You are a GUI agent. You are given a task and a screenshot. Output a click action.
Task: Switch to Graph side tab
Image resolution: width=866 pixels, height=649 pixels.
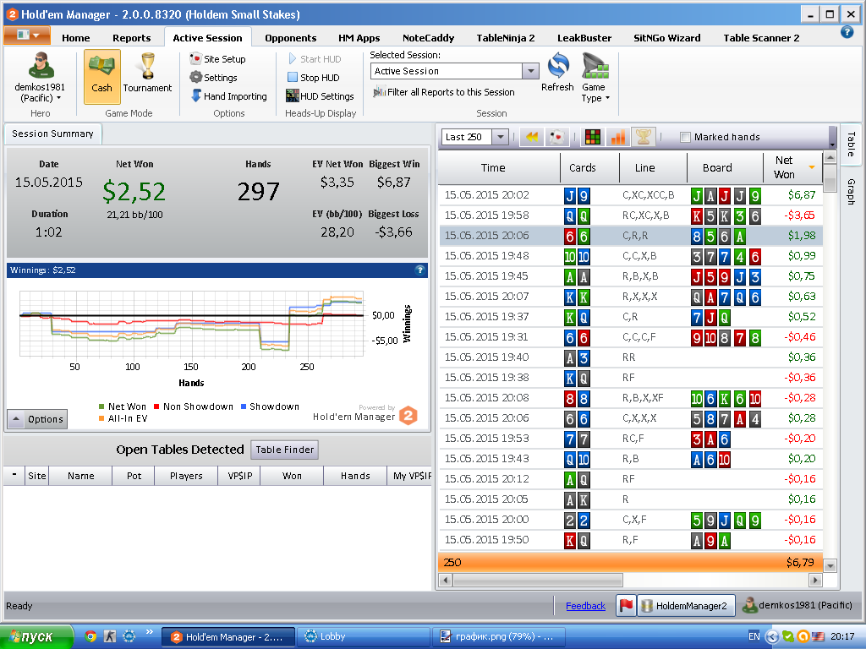pyautogui.click(x=851, y=192)
